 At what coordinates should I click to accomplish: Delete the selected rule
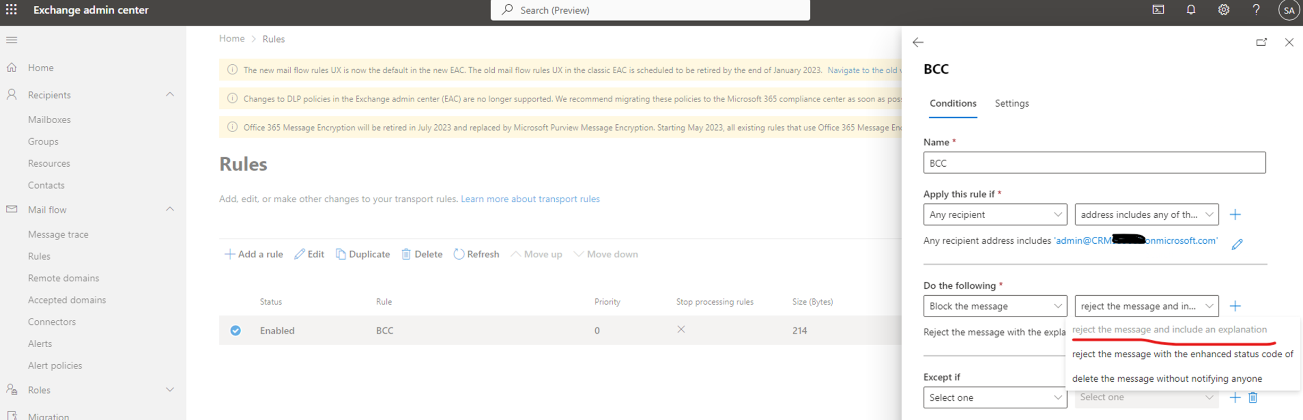tap(422, 254)
